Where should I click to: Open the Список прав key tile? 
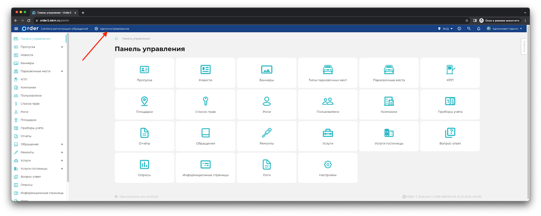pos(205,104)
